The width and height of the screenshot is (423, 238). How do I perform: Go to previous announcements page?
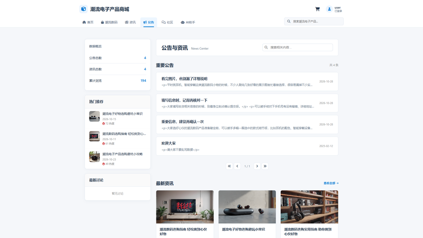pos(237,166)
